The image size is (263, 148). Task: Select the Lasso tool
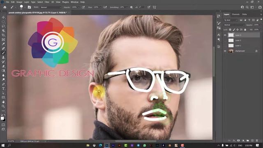[3, 26]
